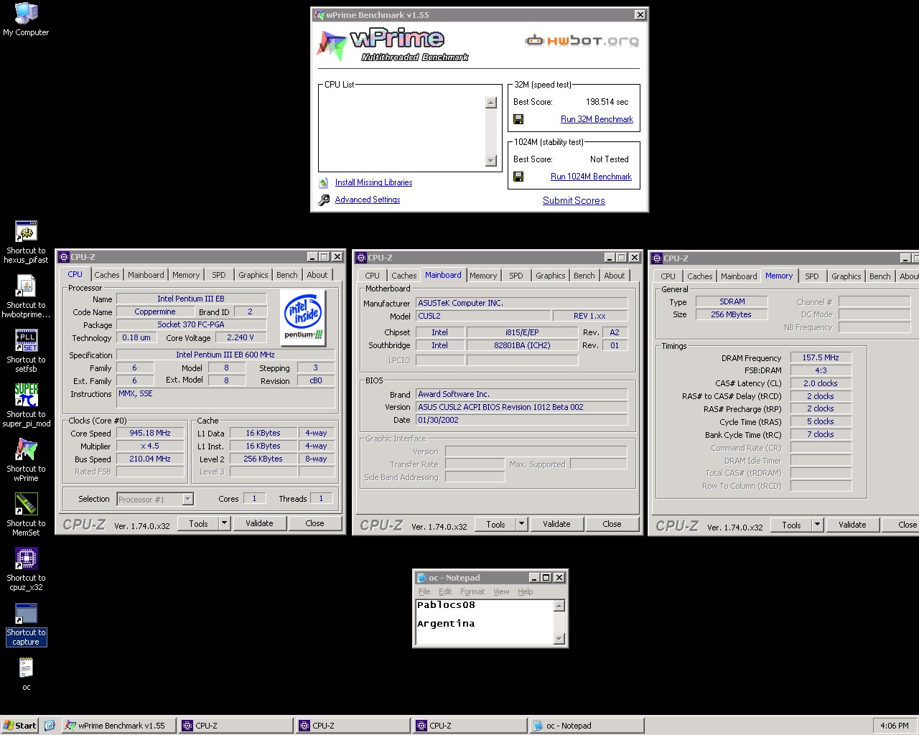Select the cpuz_x32 shortcut icon
919x735 pixels.
[26, 560]
